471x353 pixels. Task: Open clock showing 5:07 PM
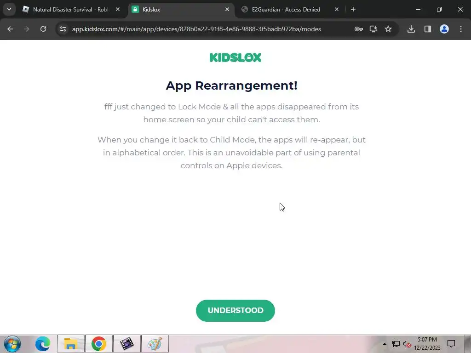(427, 344)
